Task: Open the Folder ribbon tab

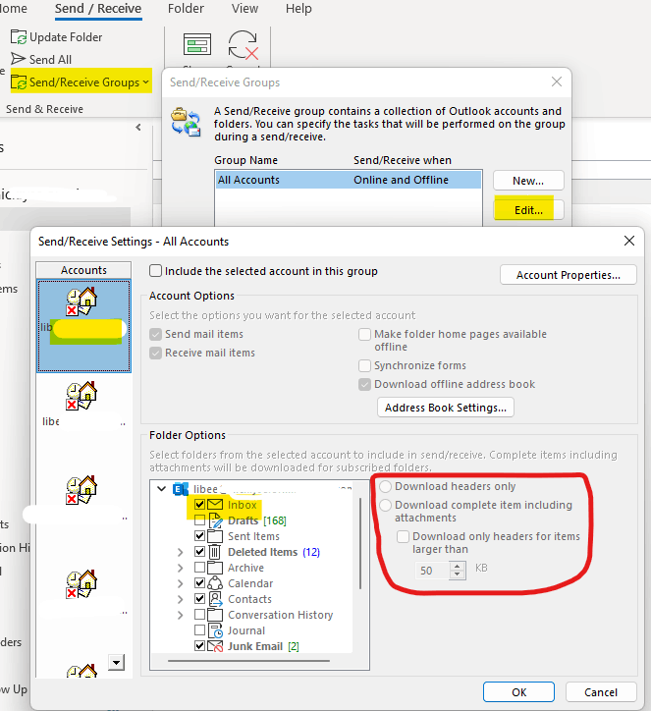Action: pyautogui.click(x=186, y=9)
